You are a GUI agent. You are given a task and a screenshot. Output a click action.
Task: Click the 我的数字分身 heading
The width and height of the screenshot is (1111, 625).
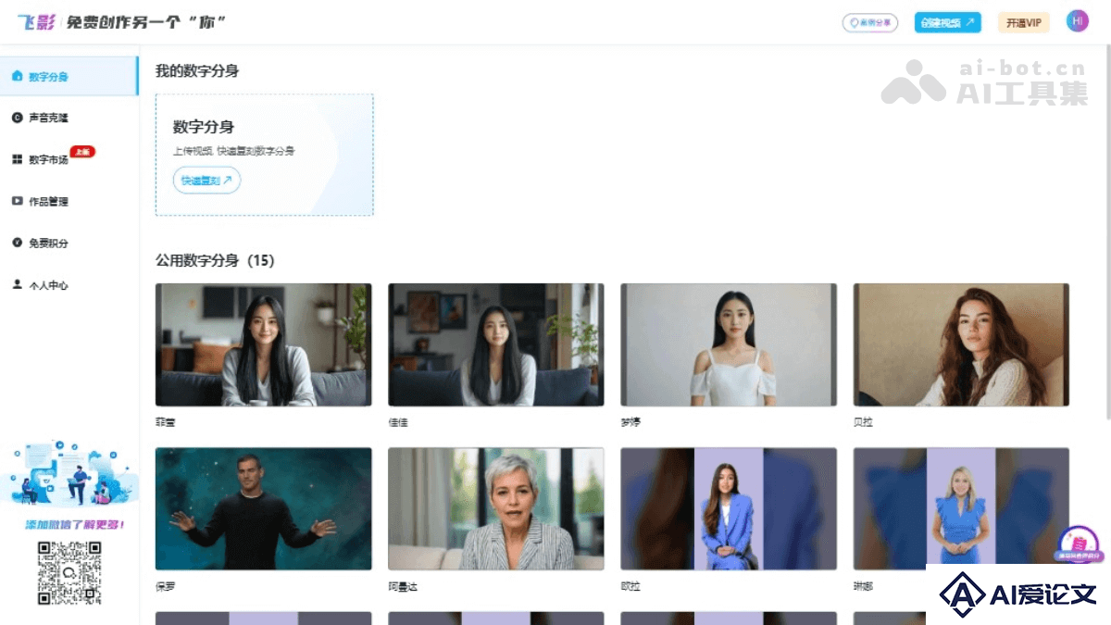click(197, 70)
